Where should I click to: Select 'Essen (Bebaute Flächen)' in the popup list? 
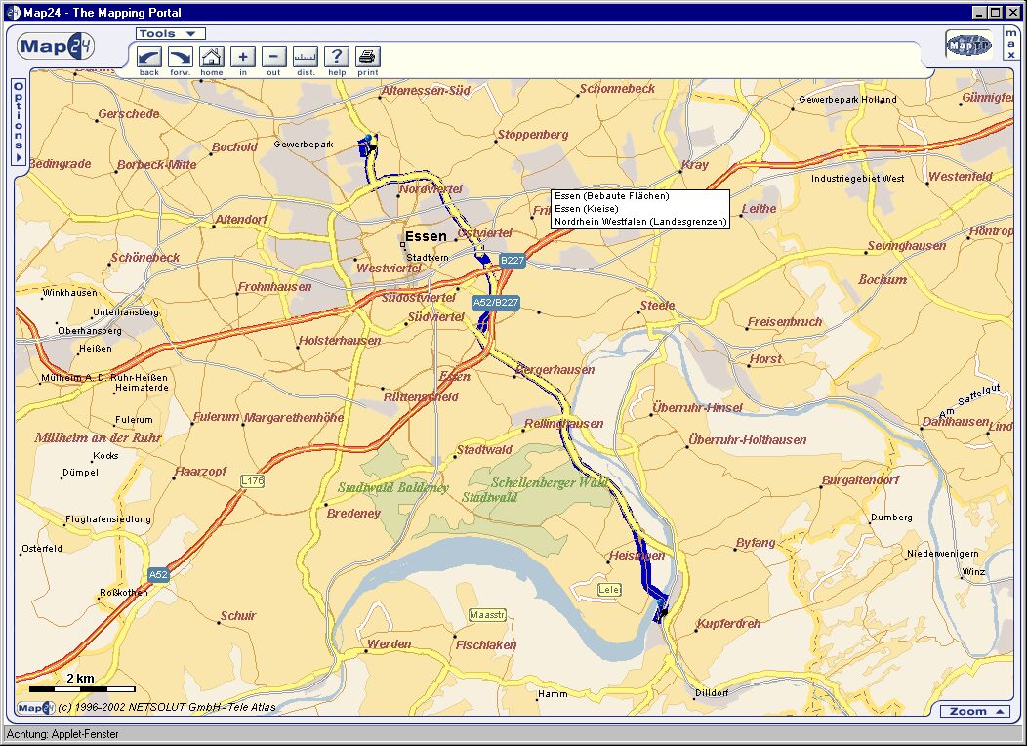click(x=612, y=196)
